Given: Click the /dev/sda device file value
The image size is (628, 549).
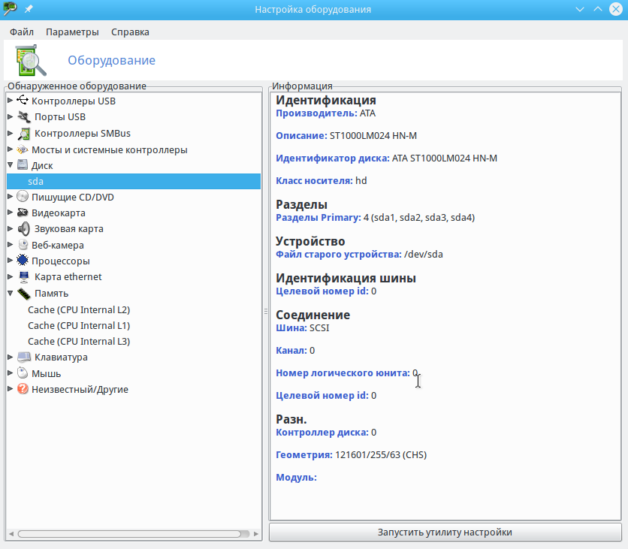Looking at the screenshot, I should pyautogui.click(x=424, y=255).
